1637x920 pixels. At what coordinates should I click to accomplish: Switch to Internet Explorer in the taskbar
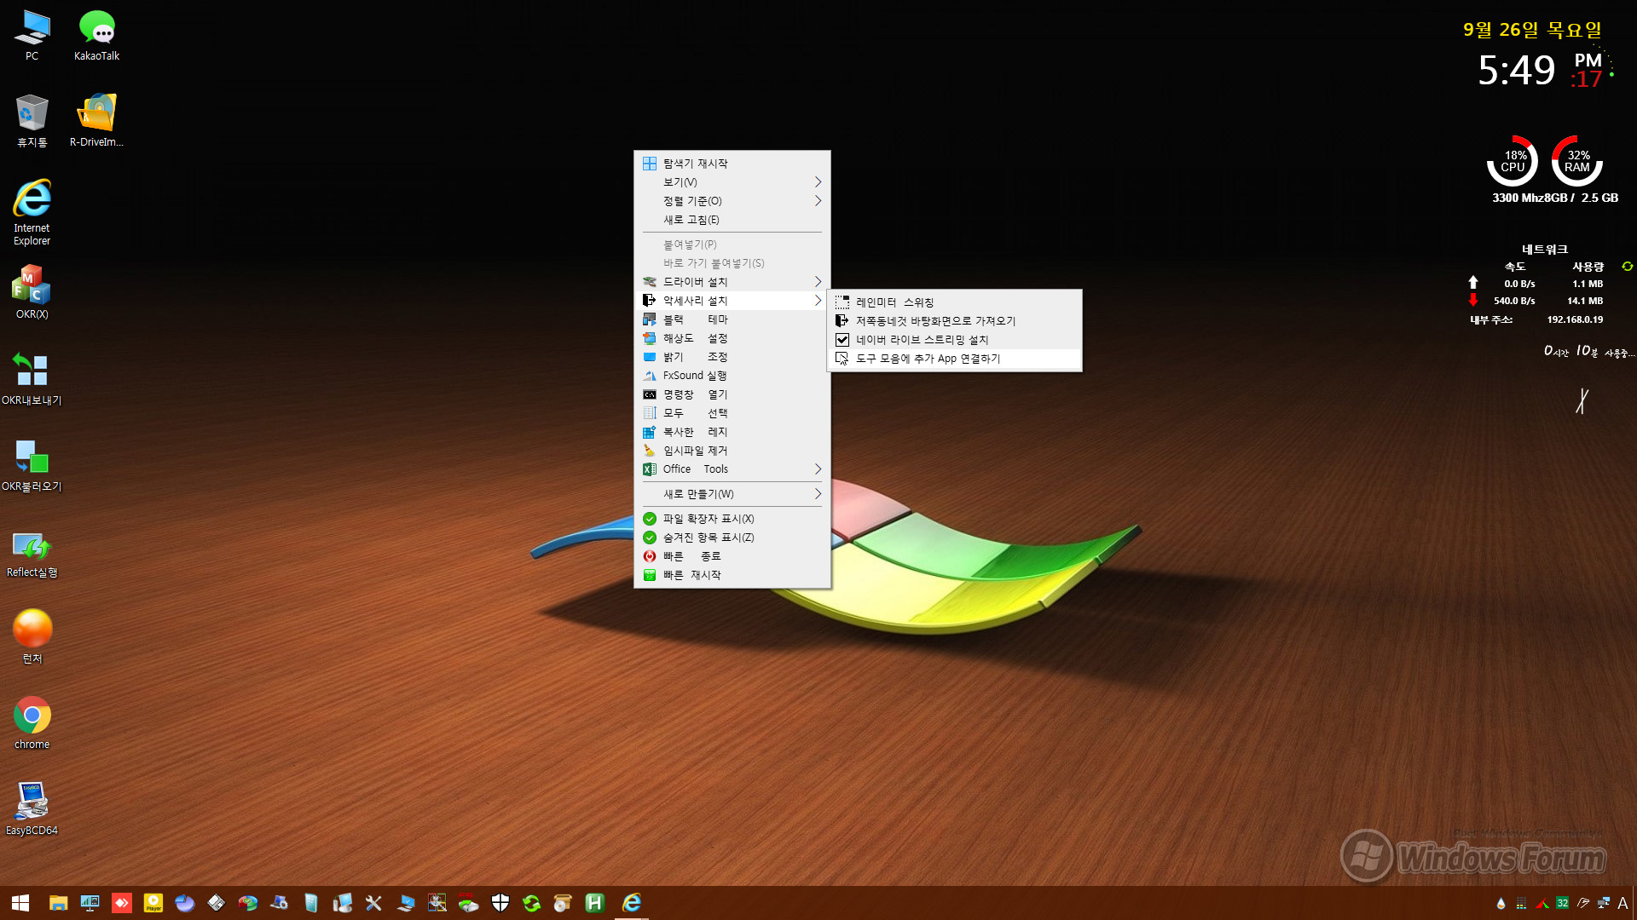pyautogui.click(x=632, y=903)
